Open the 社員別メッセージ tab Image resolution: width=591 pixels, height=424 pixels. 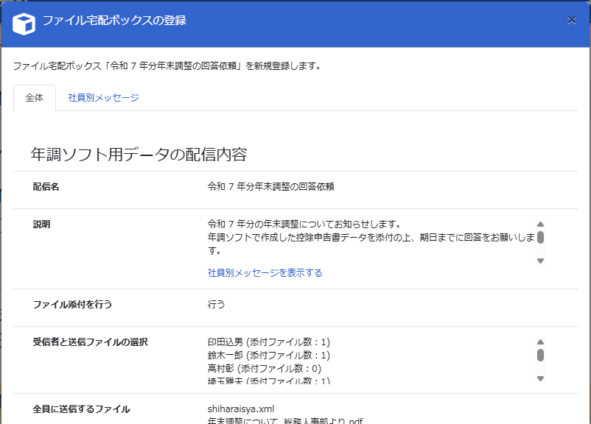point(103,98)
